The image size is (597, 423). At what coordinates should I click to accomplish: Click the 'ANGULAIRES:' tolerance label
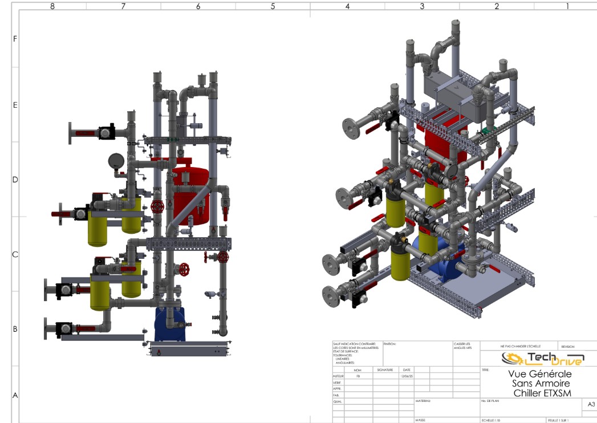click(344, 363)
